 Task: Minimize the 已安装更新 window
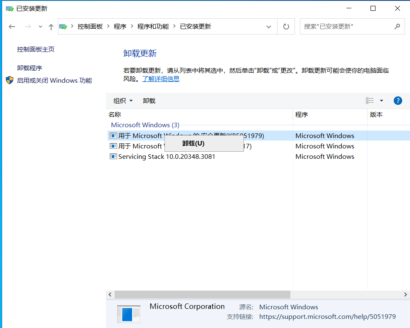pos(349,8)
